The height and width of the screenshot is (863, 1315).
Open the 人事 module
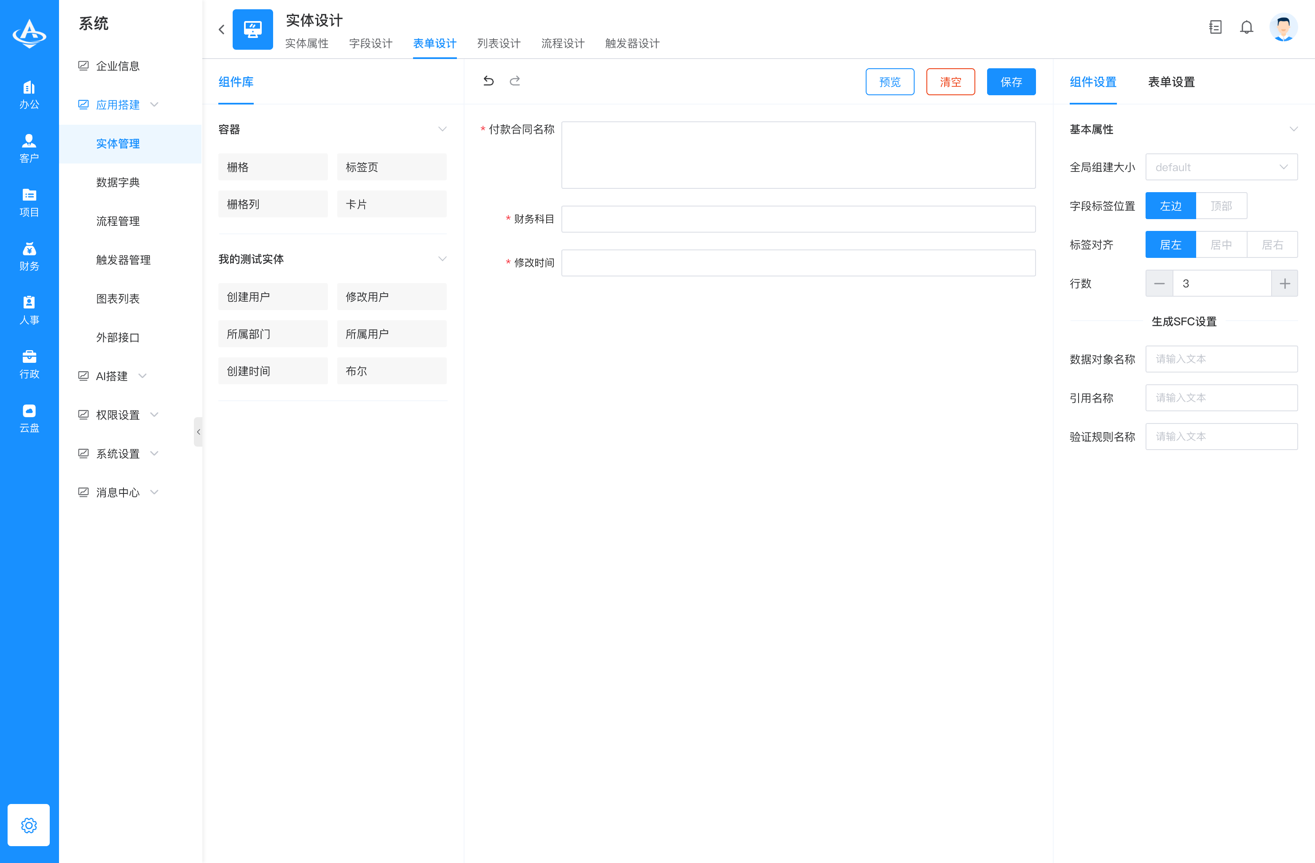[29, 309]
